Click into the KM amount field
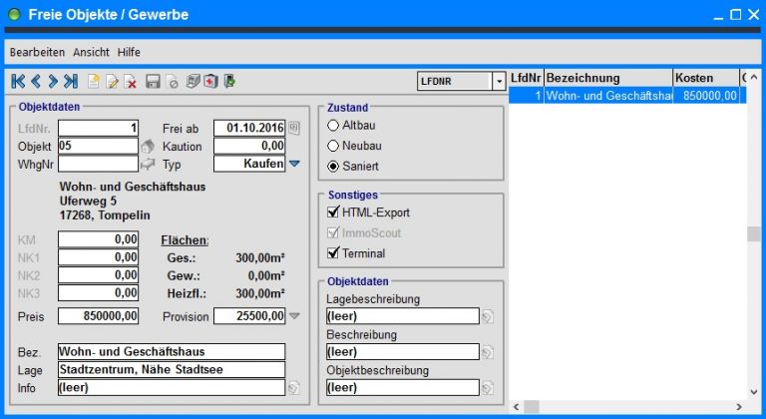Viewport: 766px width, 419px height. click(98, 239)
